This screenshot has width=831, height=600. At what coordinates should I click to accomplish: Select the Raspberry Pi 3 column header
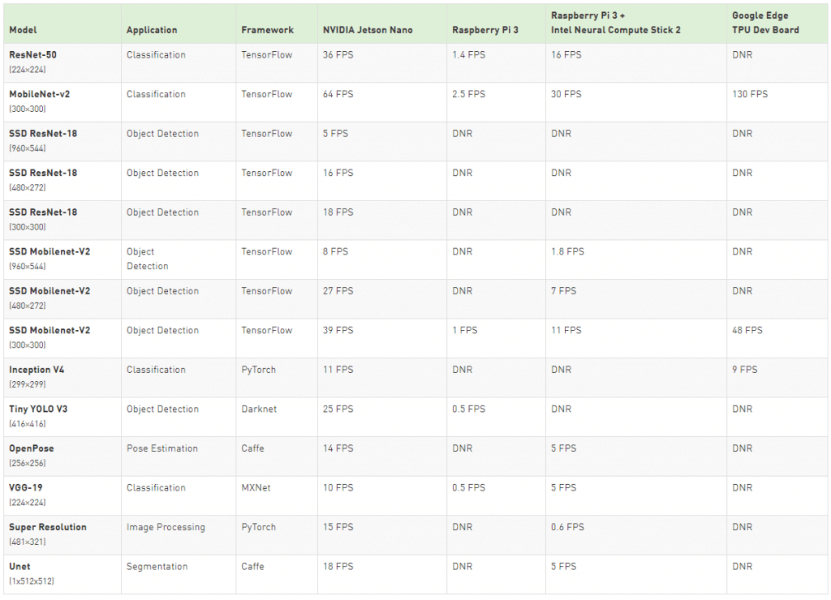[485, 30]
